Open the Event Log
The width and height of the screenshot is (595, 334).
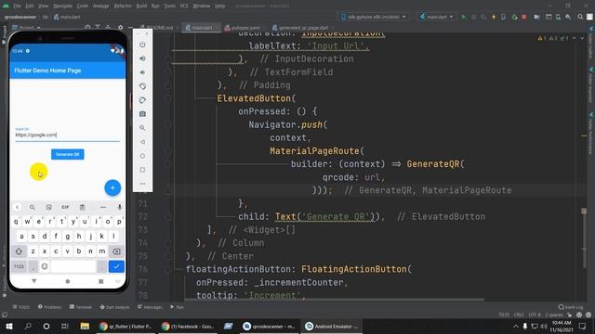point(571,307)
